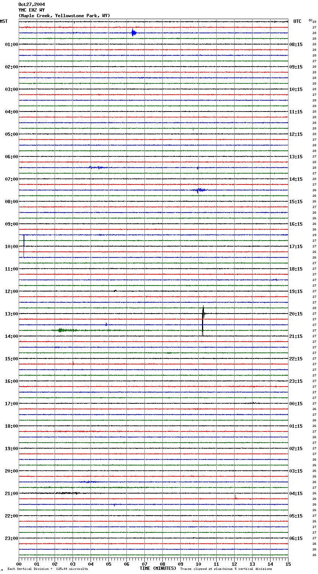Click the 09:00 MST time label
This screenshot has width=318, height=574.
pos(12,224)
